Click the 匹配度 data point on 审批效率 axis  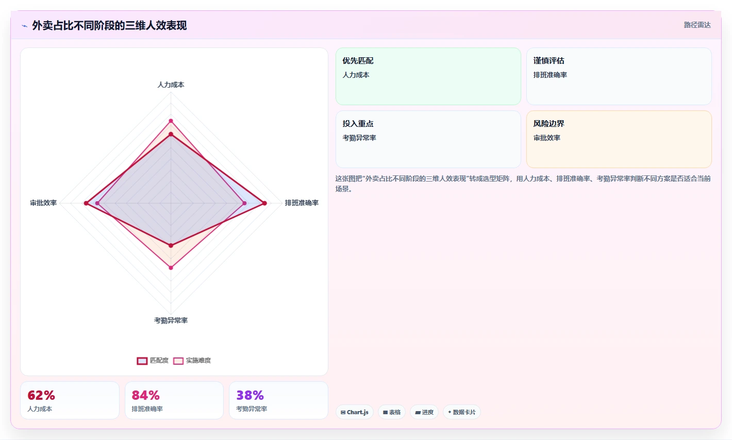click(x=86, y=203)
